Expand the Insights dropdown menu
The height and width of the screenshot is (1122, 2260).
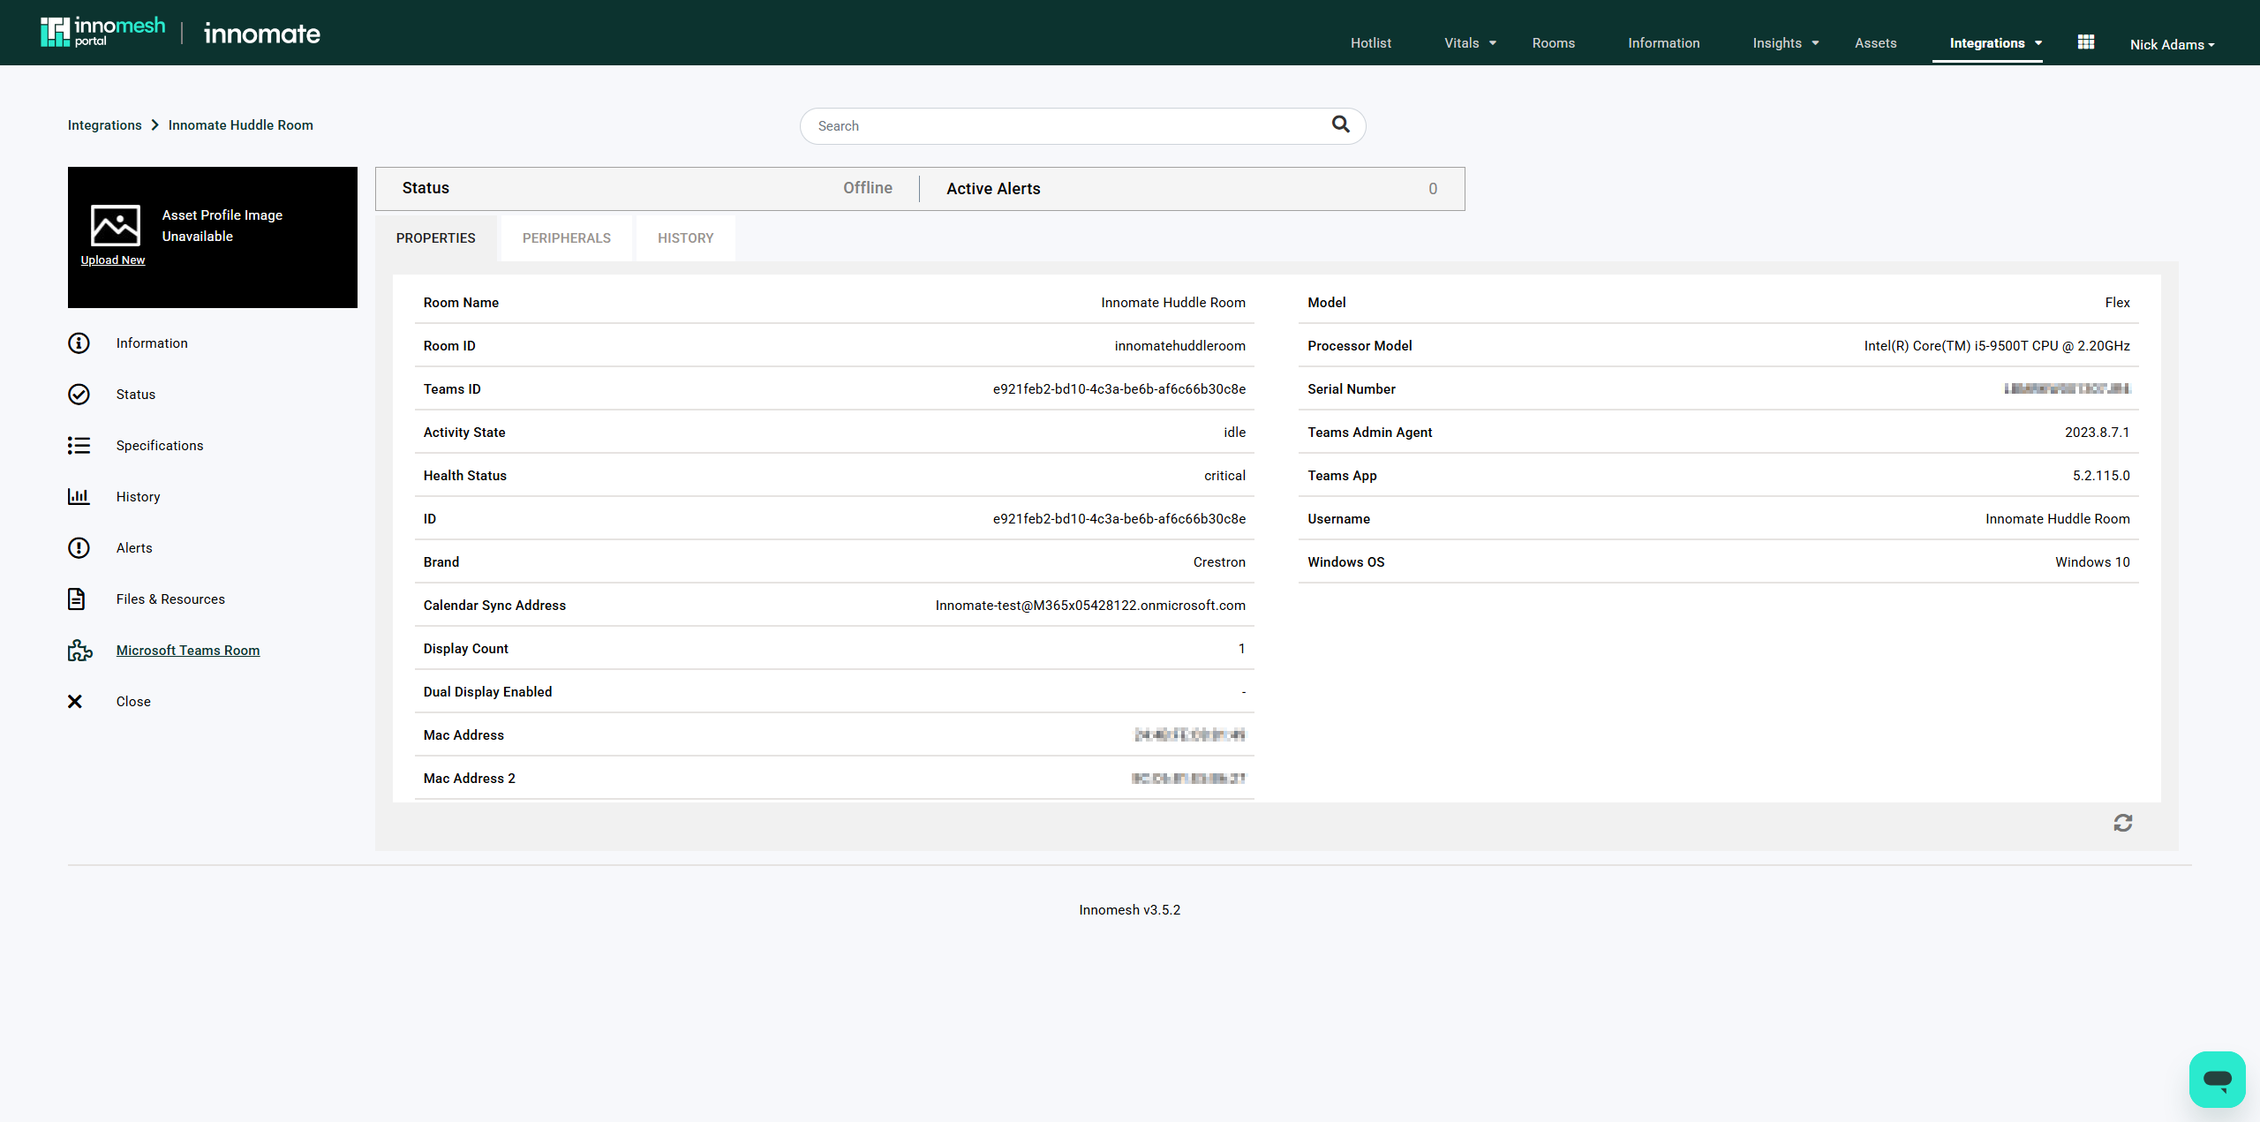pyautogui.click(x=1785, y=43)
